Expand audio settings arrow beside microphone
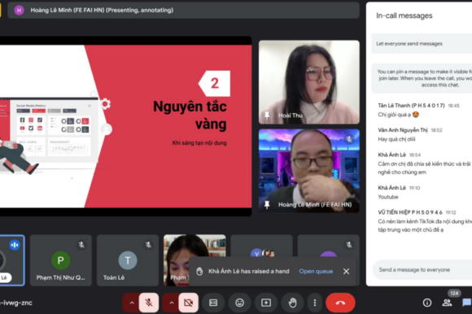The height and width of the screenshot is (314, 472). 132,303
